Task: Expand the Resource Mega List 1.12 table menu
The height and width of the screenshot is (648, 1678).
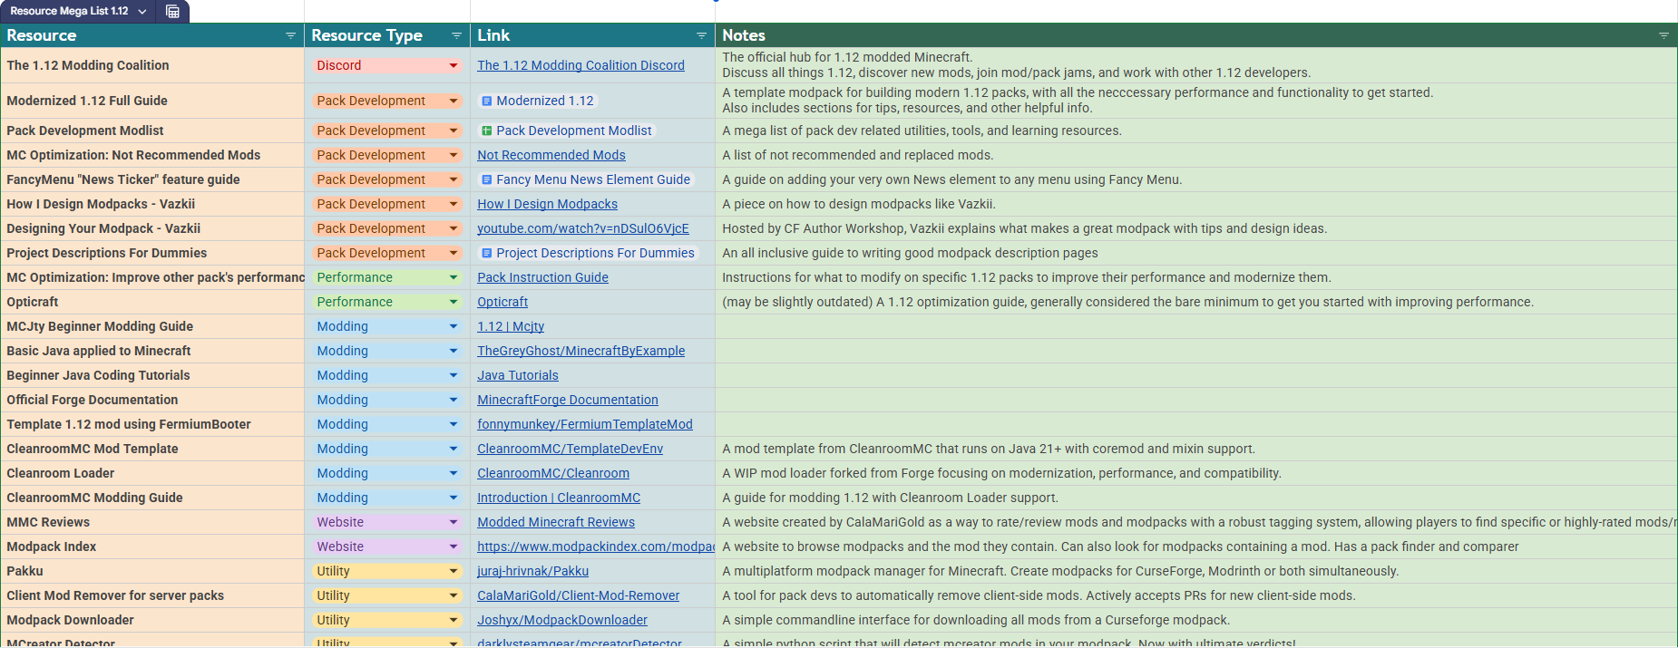Action: pos(142,11)
